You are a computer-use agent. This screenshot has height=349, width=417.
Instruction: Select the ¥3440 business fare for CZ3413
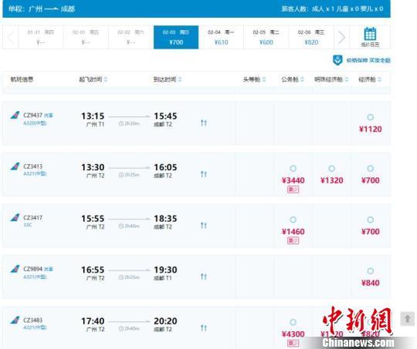click(293, 169)
